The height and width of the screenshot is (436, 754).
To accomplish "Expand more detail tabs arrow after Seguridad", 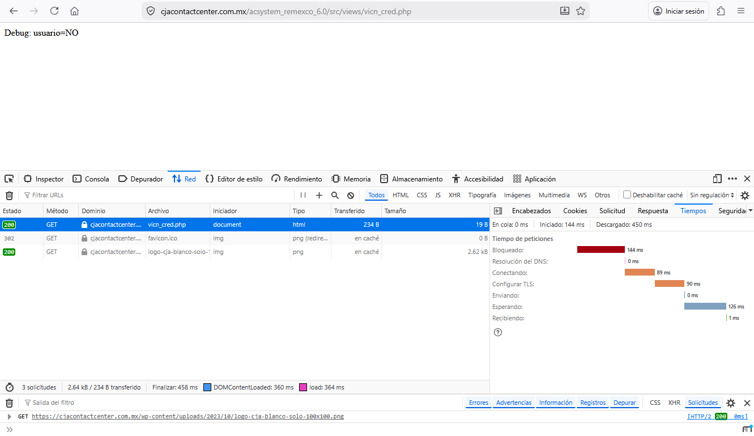I will point(751,210).
